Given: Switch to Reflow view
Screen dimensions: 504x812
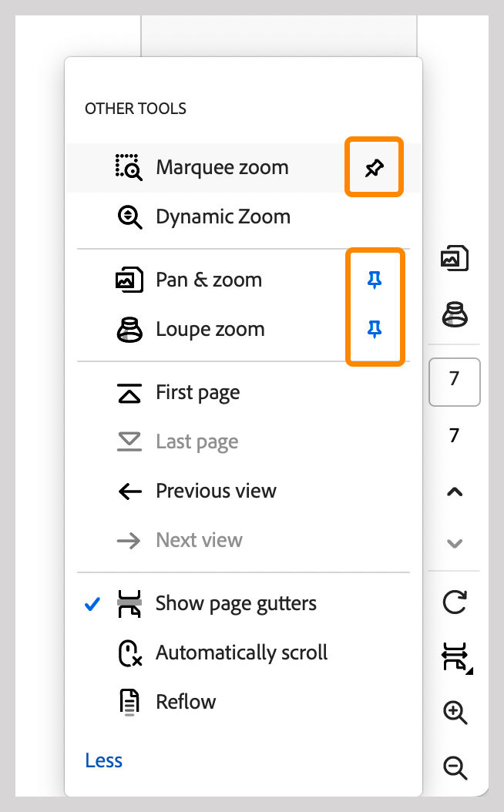Looking at the screenshot, I should coord(186,702).
